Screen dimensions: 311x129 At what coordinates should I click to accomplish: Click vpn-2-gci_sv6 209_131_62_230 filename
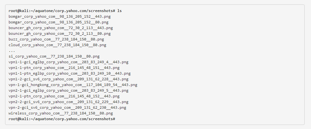pos(68,108)
